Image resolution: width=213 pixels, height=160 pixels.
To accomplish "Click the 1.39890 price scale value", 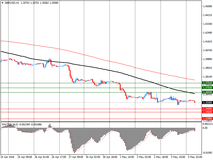I will [x=208, y=59].
